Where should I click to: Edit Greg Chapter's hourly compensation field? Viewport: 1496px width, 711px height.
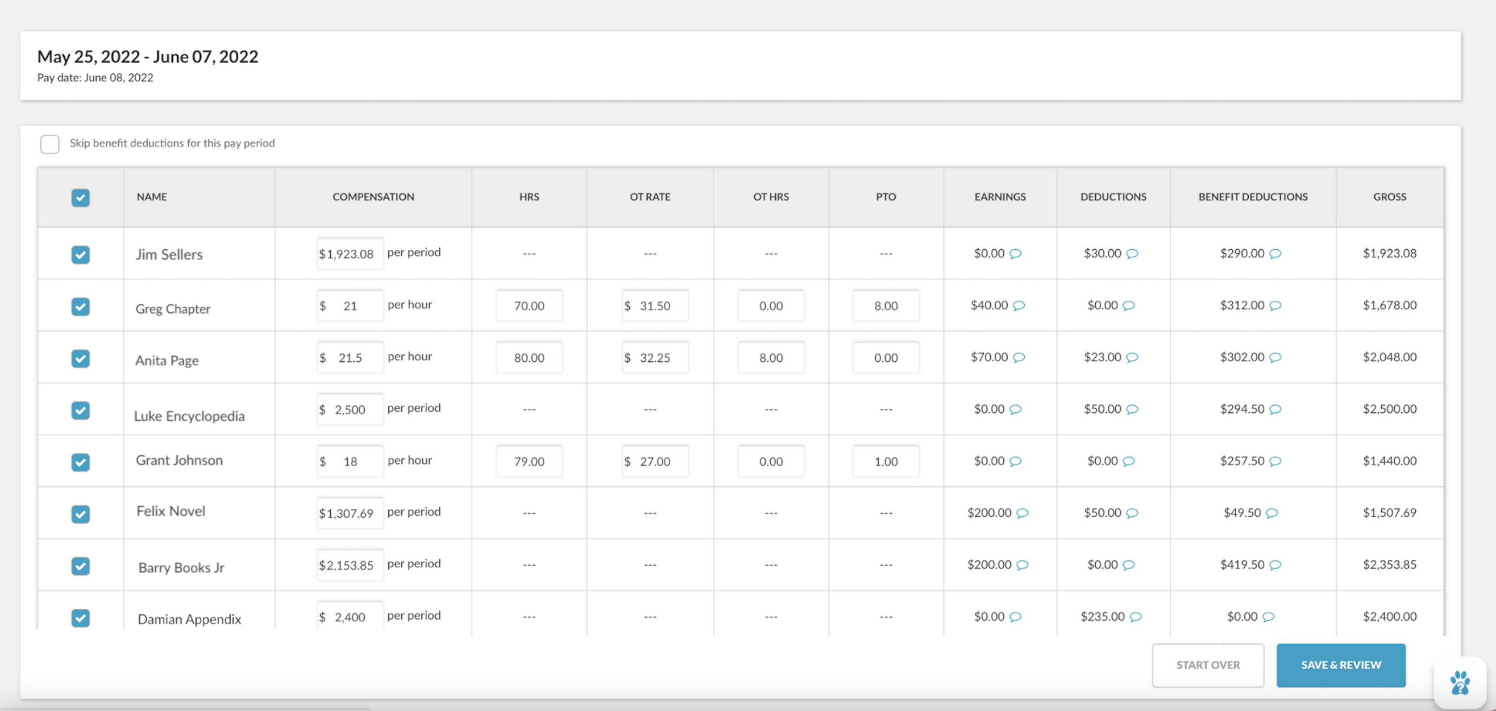click(350, 306)
